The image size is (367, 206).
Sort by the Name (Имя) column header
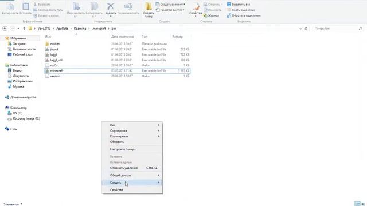point(48,37)
